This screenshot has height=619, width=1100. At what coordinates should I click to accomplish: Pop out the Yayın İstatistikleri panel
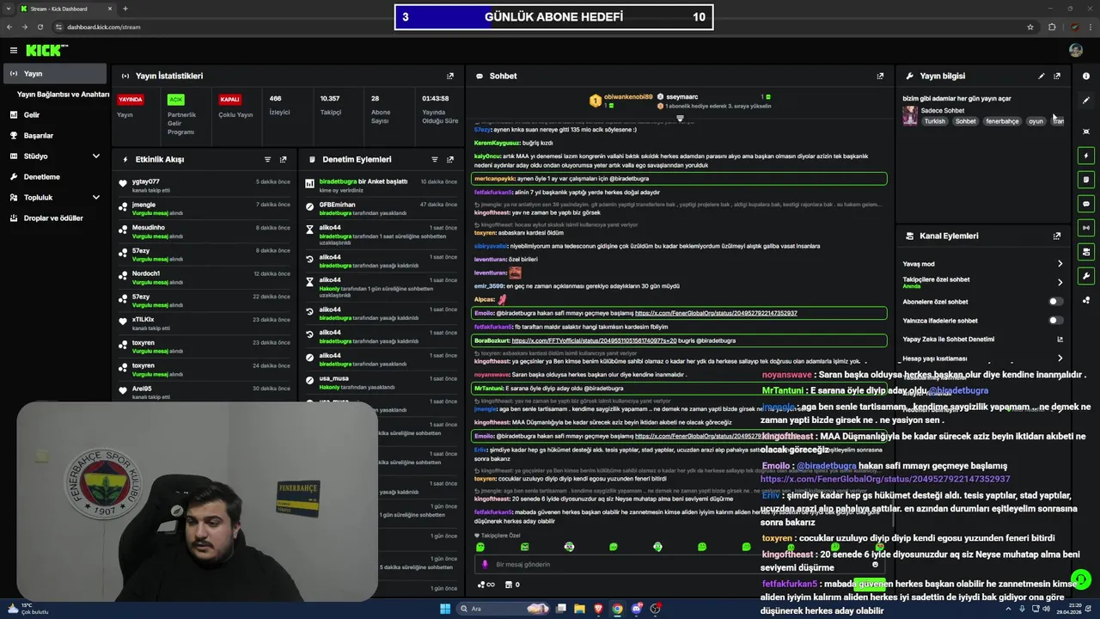[449, 76]
